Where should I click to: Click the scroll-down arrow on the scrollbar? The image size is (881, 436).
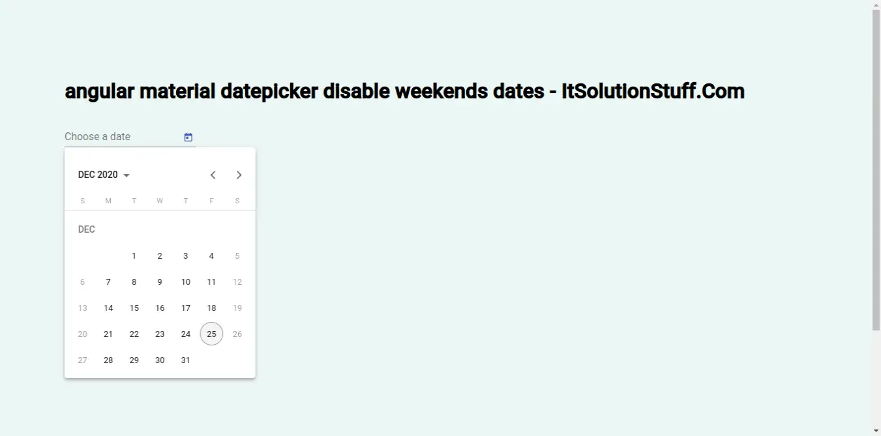876,431
